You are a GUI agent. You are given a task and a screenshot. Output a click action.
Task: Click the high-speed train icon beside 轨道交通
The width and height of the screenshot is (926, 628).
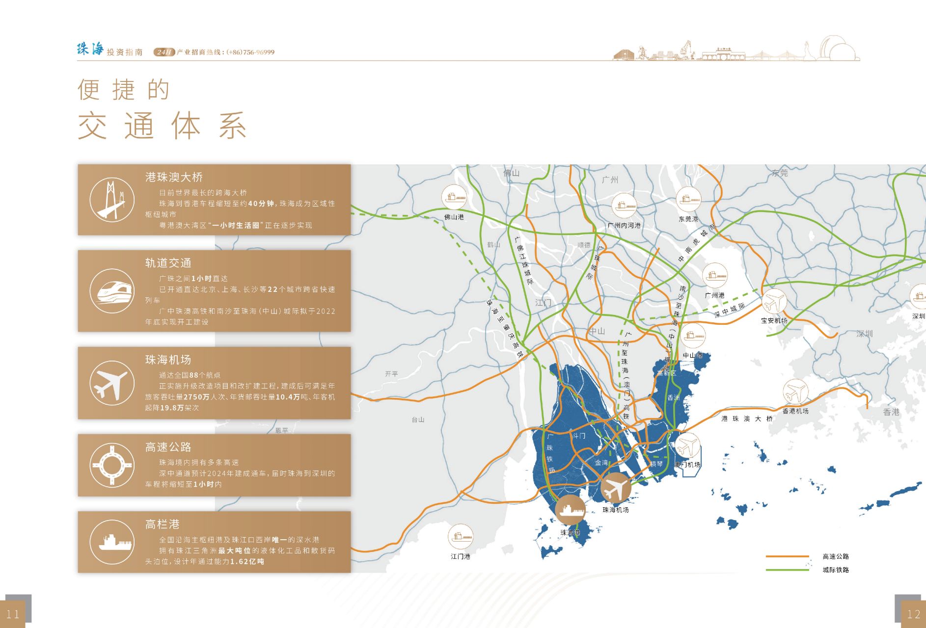pos(112,291)
